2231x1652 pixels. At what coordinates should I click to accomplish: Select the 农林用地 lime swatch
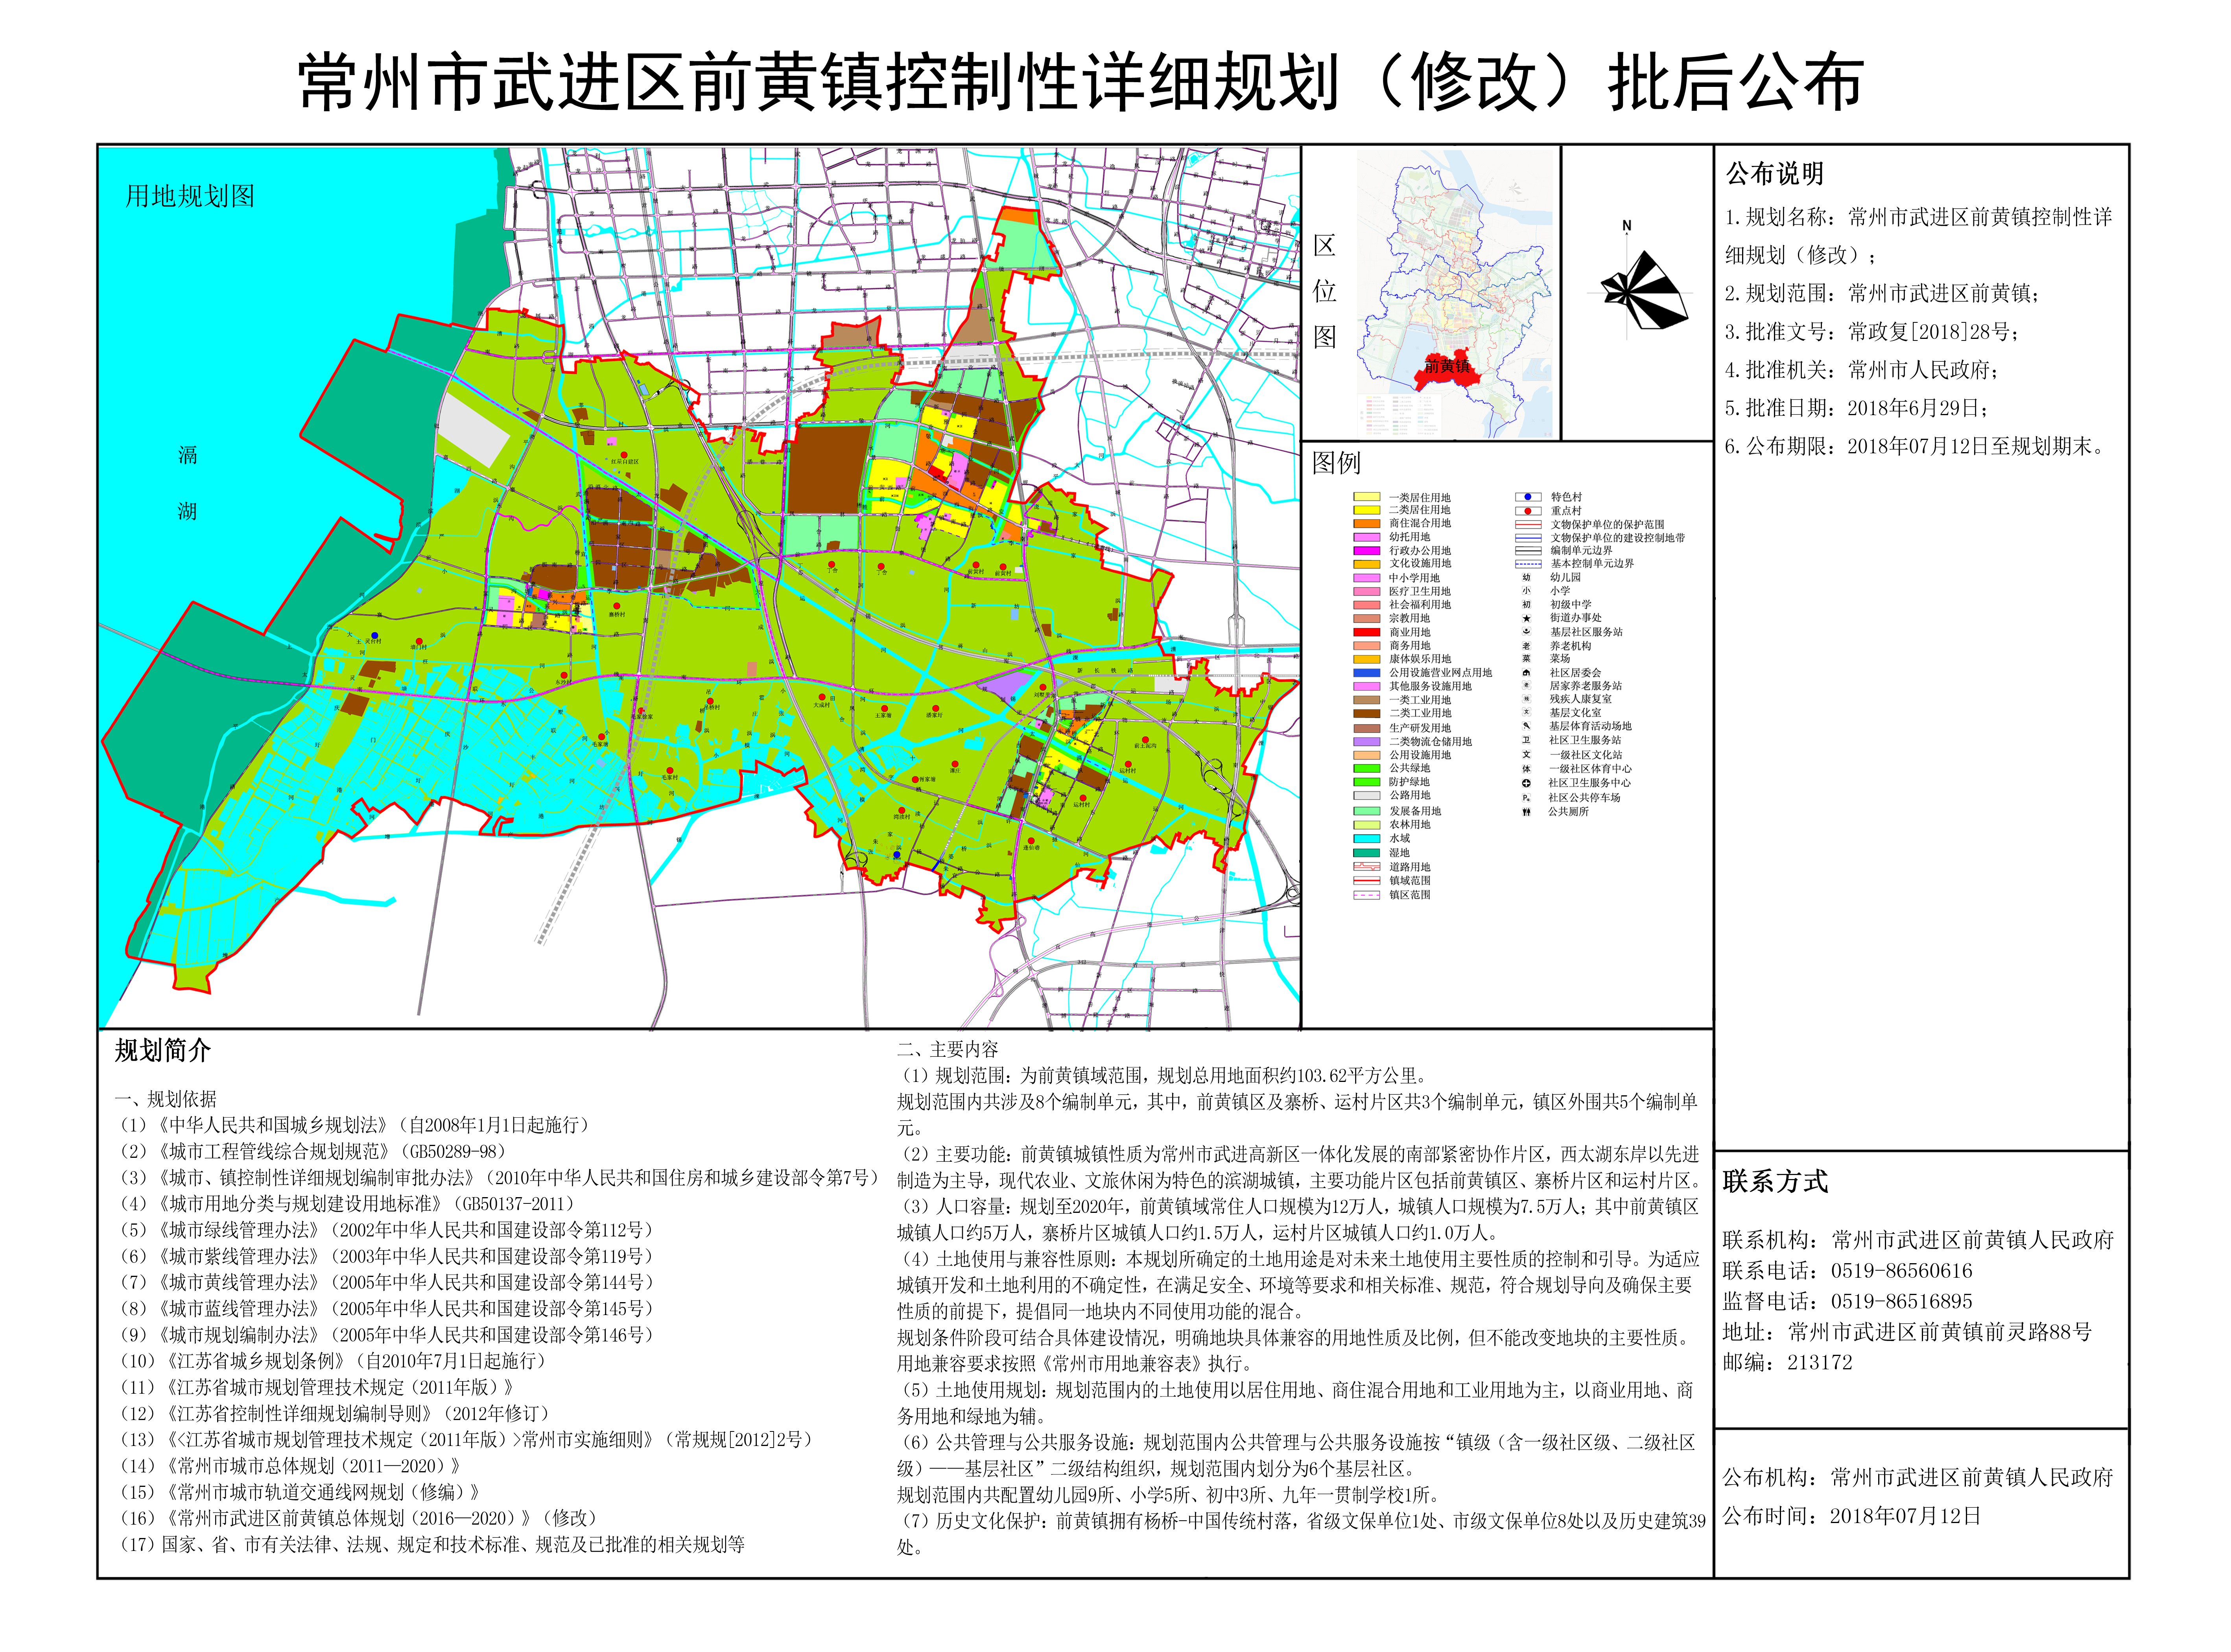[x=1366, y=825]
